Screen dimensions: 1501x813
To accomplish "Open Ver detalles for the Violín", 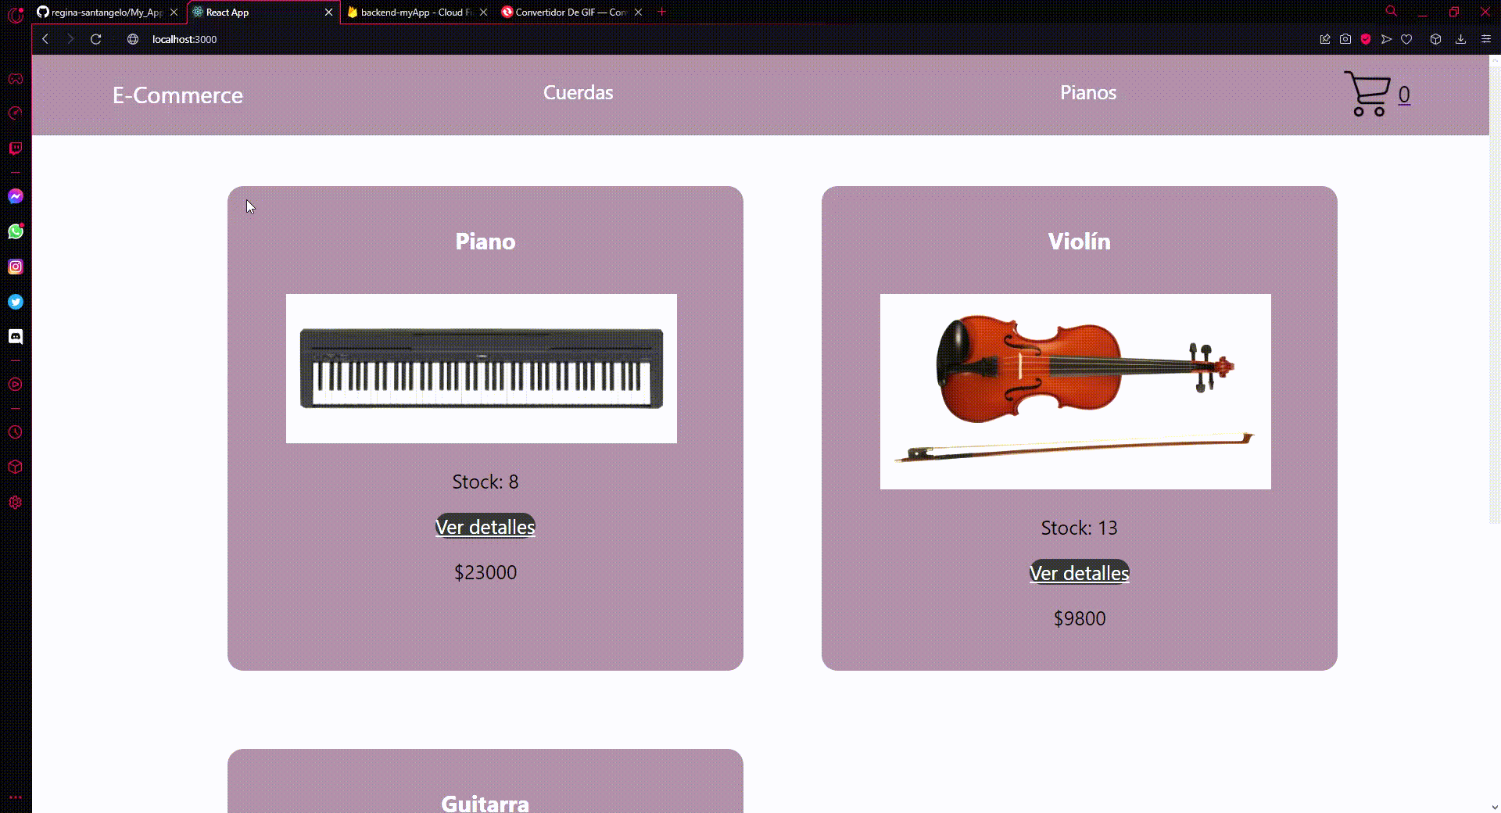I will click(x=1079, y=572).
